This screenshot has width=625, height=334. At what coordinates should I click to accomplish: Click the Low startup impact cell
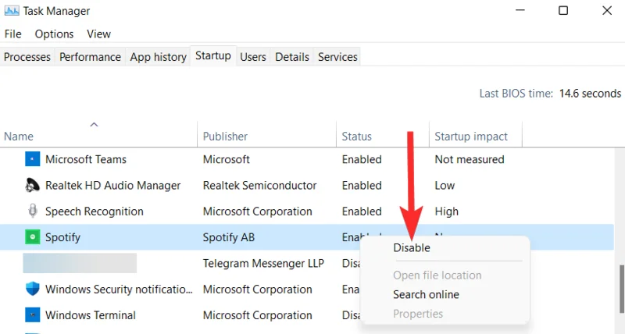pyautogui.click(x=445, y=186)
